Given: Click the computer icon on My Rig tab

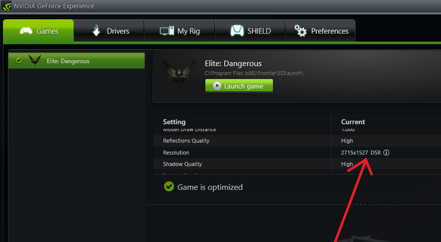Looking at the screenshot, I should (167, 31).
